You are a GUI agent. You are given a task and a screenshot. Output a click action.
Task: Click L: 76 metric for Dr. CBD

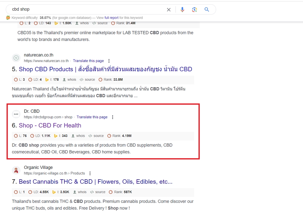[21, 136]
